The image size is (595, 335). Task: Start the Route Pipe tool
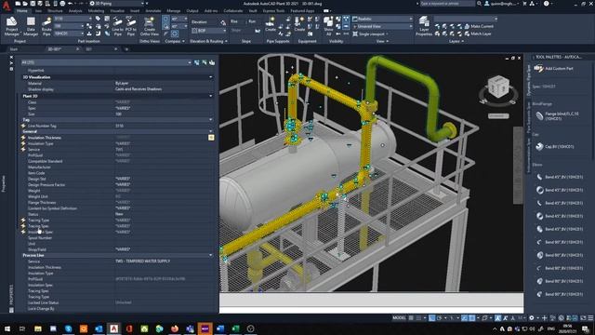pos(46,26)
